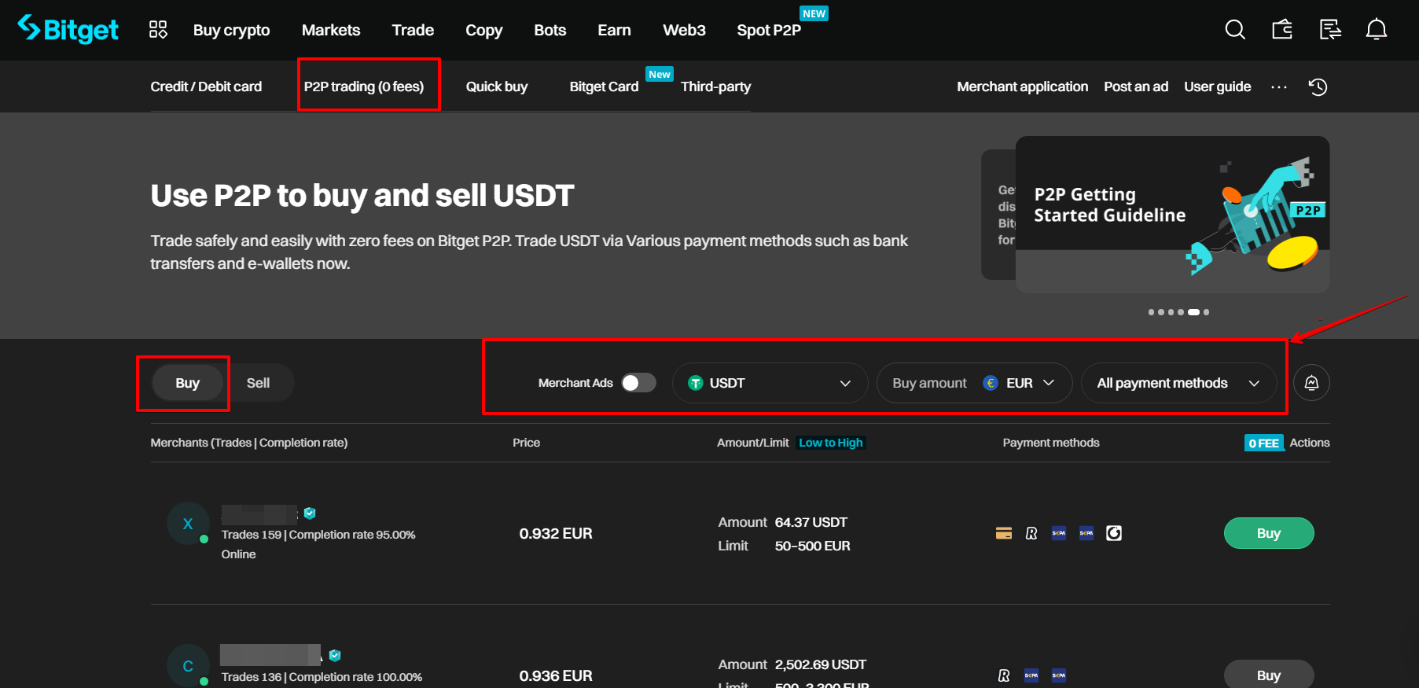This screenshot has height=688, width=1419.
Task: Open the Trade menu
Action: [x=413, y=30]
